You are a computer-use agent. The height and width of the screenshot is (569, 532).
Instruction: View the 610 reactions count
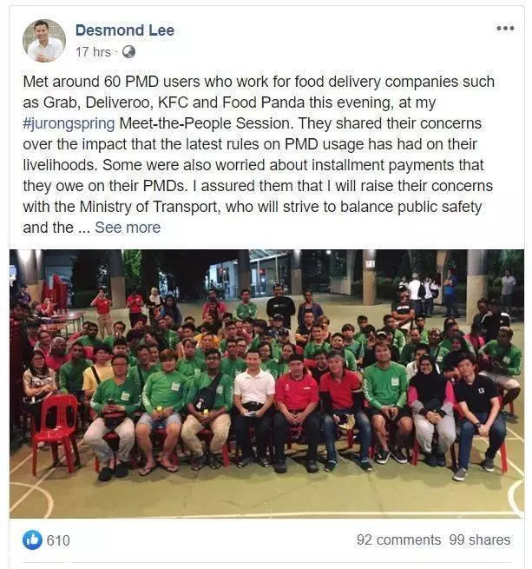pos(58,540)
